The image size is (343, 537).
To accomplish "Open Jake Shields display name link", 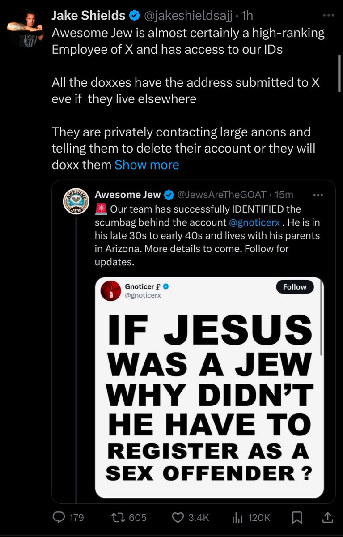I will (89, 16).
